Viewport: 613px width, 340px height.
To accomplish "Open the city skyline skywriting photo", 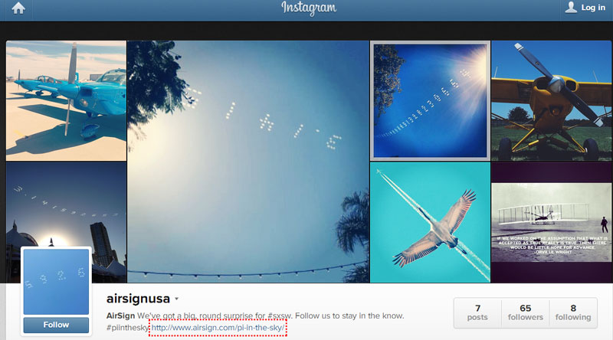I will [x=66, y=203].
